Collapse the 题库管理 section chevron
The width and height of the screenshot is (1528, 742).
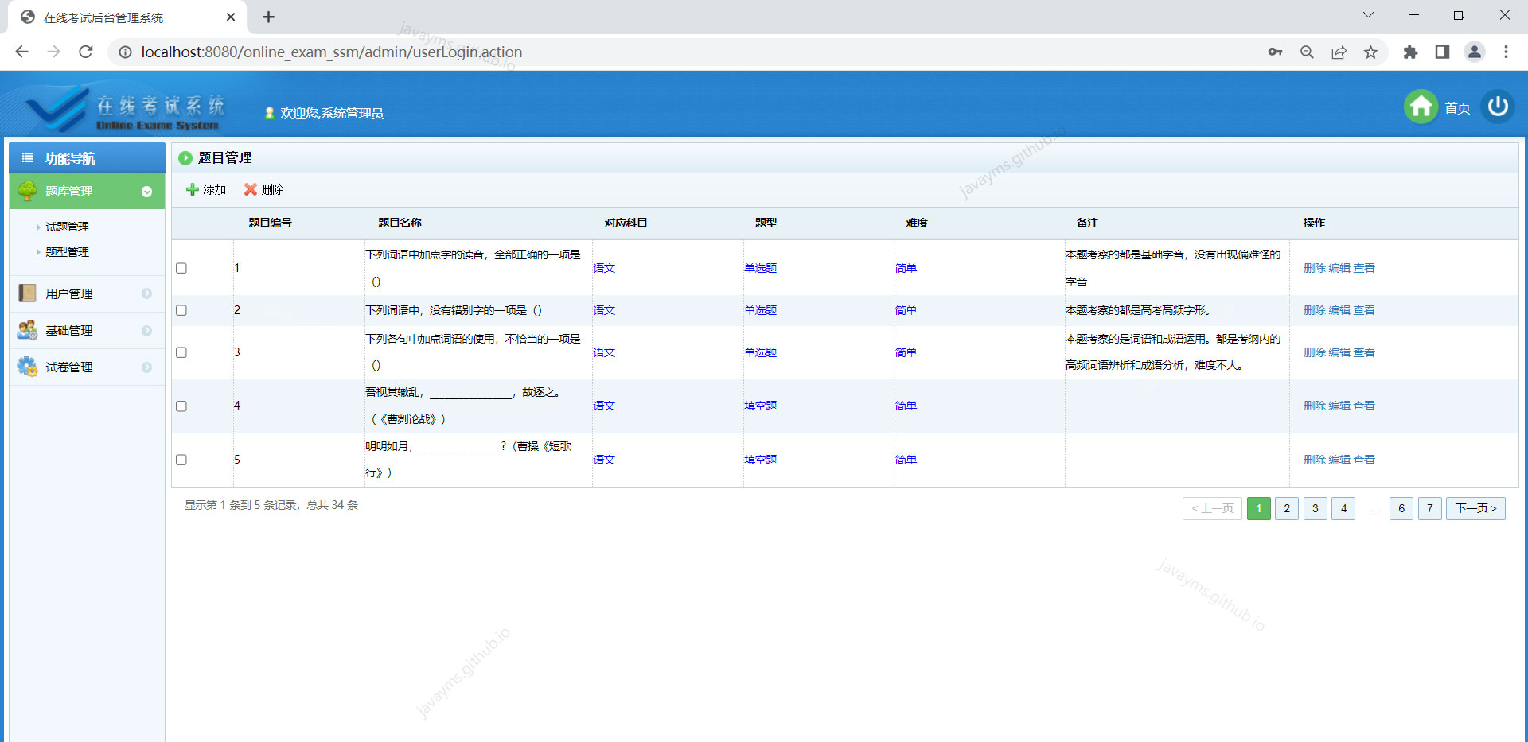146,191
